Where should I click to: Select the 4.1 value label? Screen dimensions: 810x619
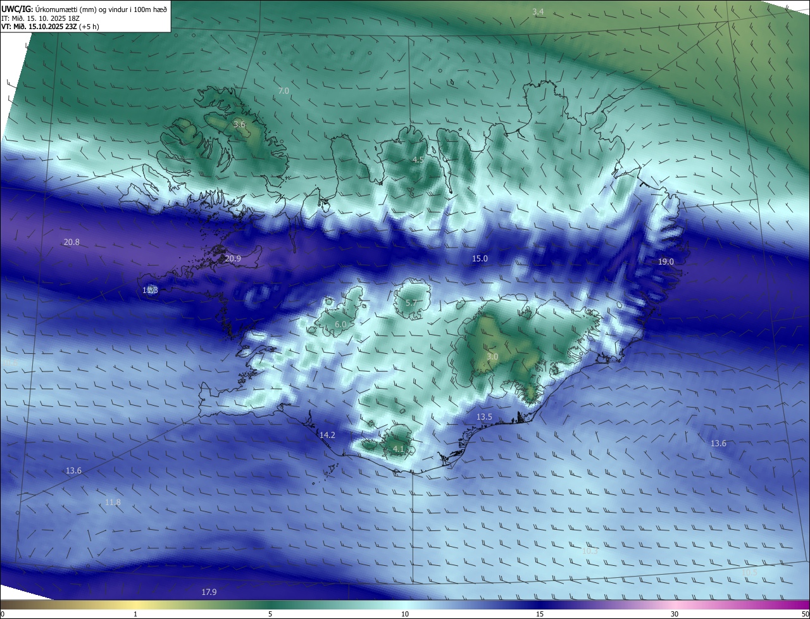[x=399, y=449]
